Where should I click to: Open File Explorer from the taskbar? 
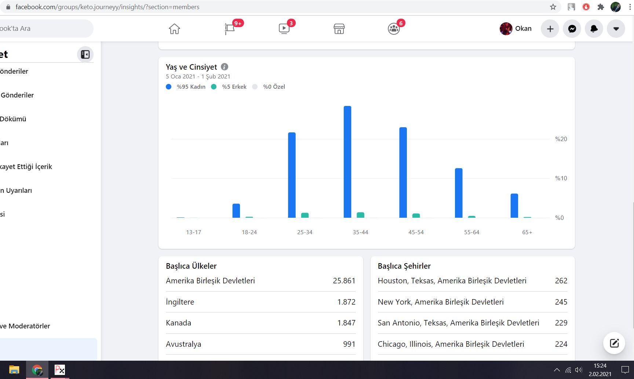pos(14,370)
